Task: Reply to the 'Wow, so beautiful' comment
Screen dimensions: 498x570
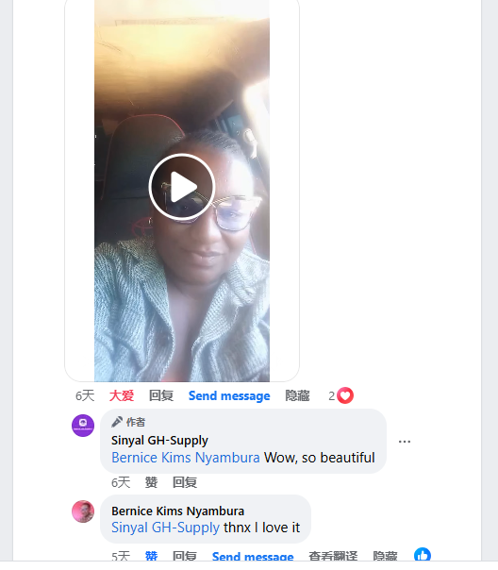Action: [x=185, y=482]
